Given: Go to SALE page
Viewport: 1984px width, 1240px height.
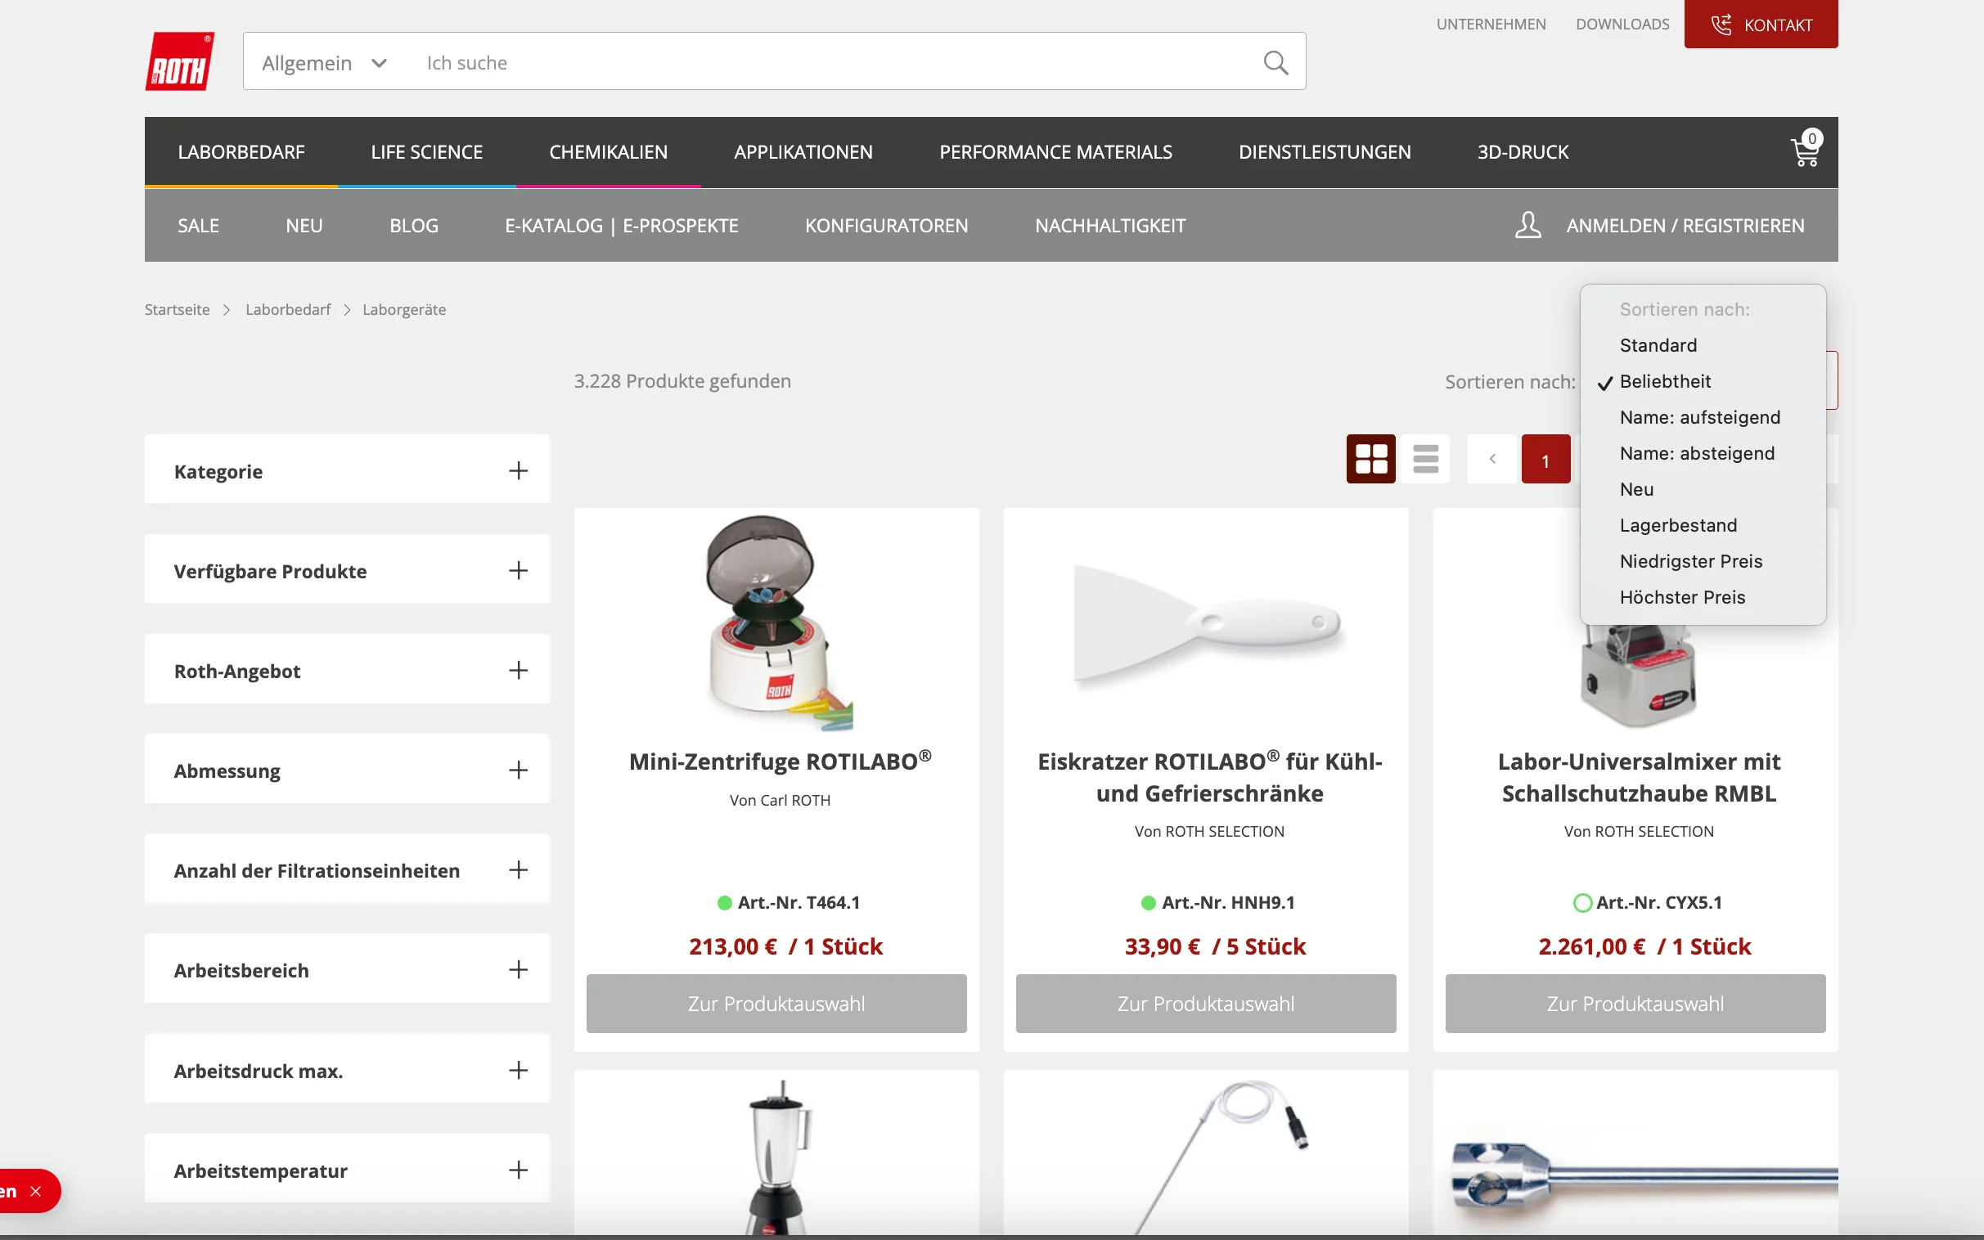Looking at the screenshot, I should [x=199, y=226].
